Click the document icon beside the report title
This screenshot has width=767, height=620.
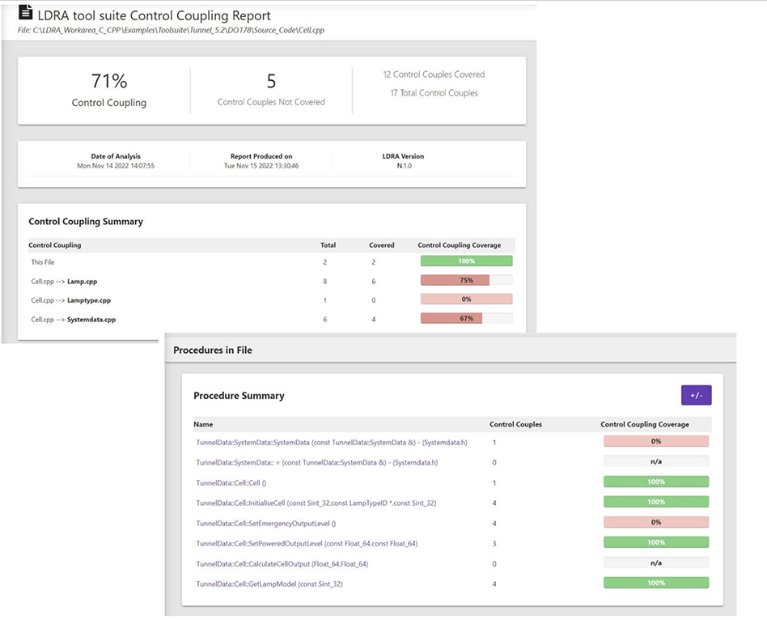click(26, 13)
